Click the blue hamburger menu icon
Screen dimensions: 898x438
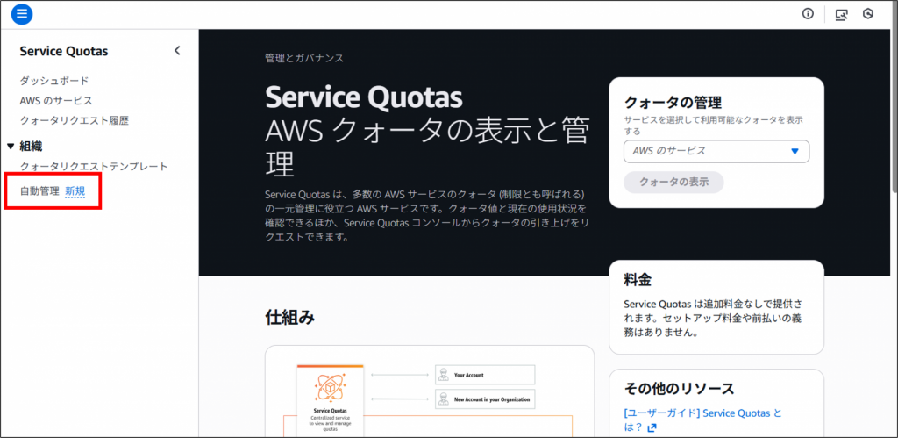[22, 14]
